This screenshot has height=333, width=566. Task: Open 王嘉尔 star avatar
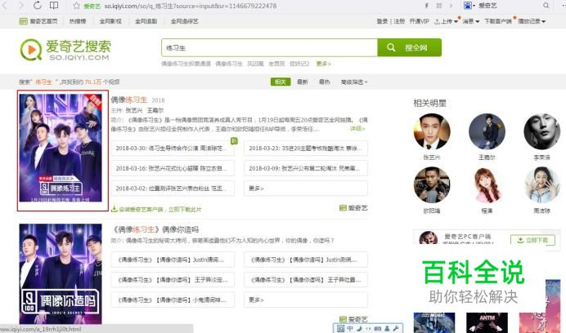487,131
